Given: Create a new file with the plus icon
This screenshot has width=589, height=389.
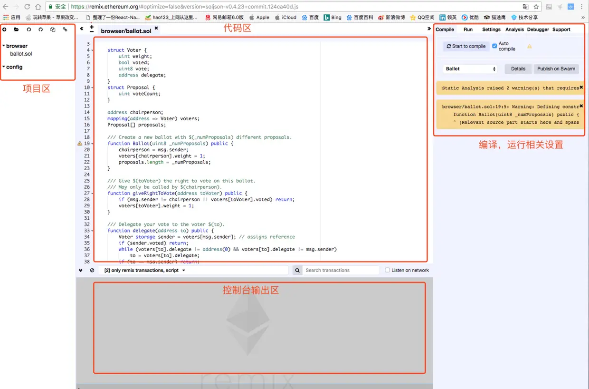Looking at the screenshot, I should click(4, 29).
